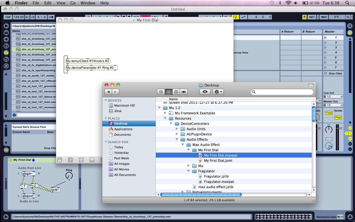355x222 pixels.
Task: Open the Window menu
Action: tap(88, 3)
